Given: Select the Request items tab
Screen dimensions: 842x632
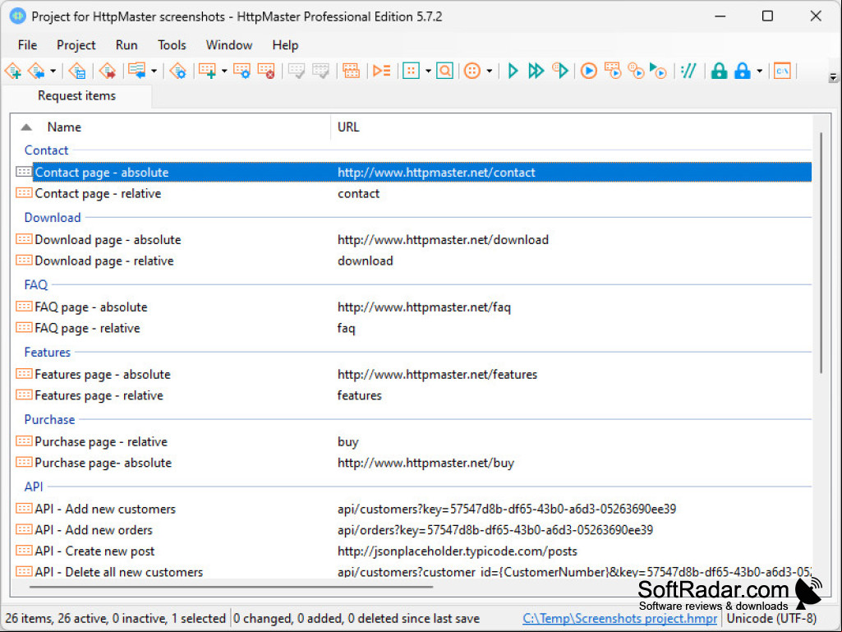Looking at the screenshot, I should 76,95.
